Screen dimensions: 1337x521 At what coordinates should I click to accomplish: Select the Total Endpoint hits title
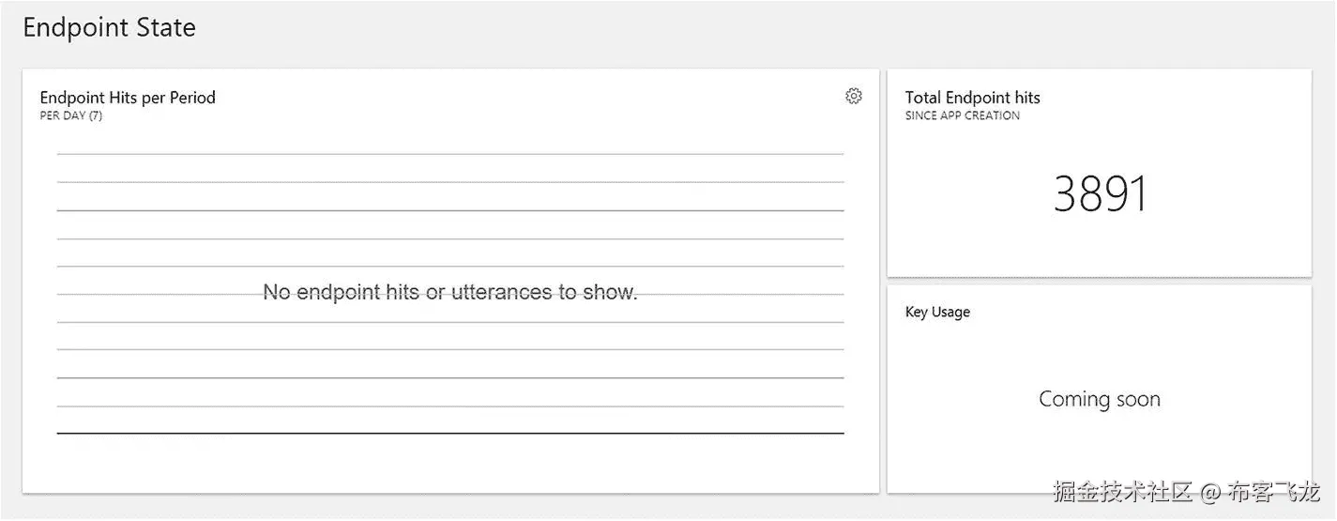pyautogui.click(x=972, y=98)
